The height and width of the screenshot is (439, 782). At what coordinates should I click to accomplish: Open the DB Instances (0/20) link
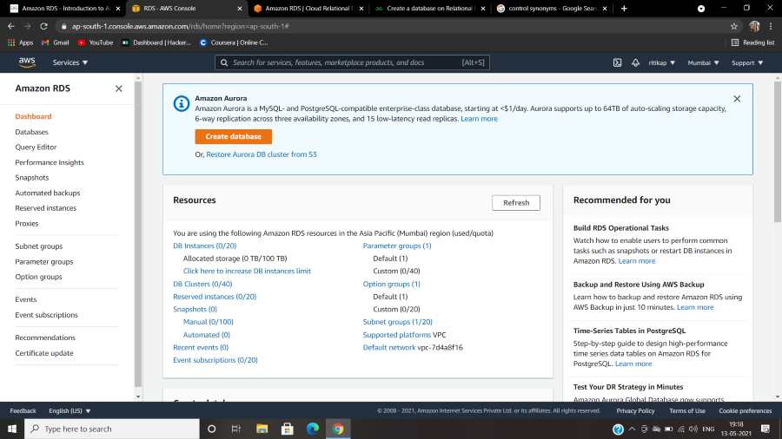[204, 246]
